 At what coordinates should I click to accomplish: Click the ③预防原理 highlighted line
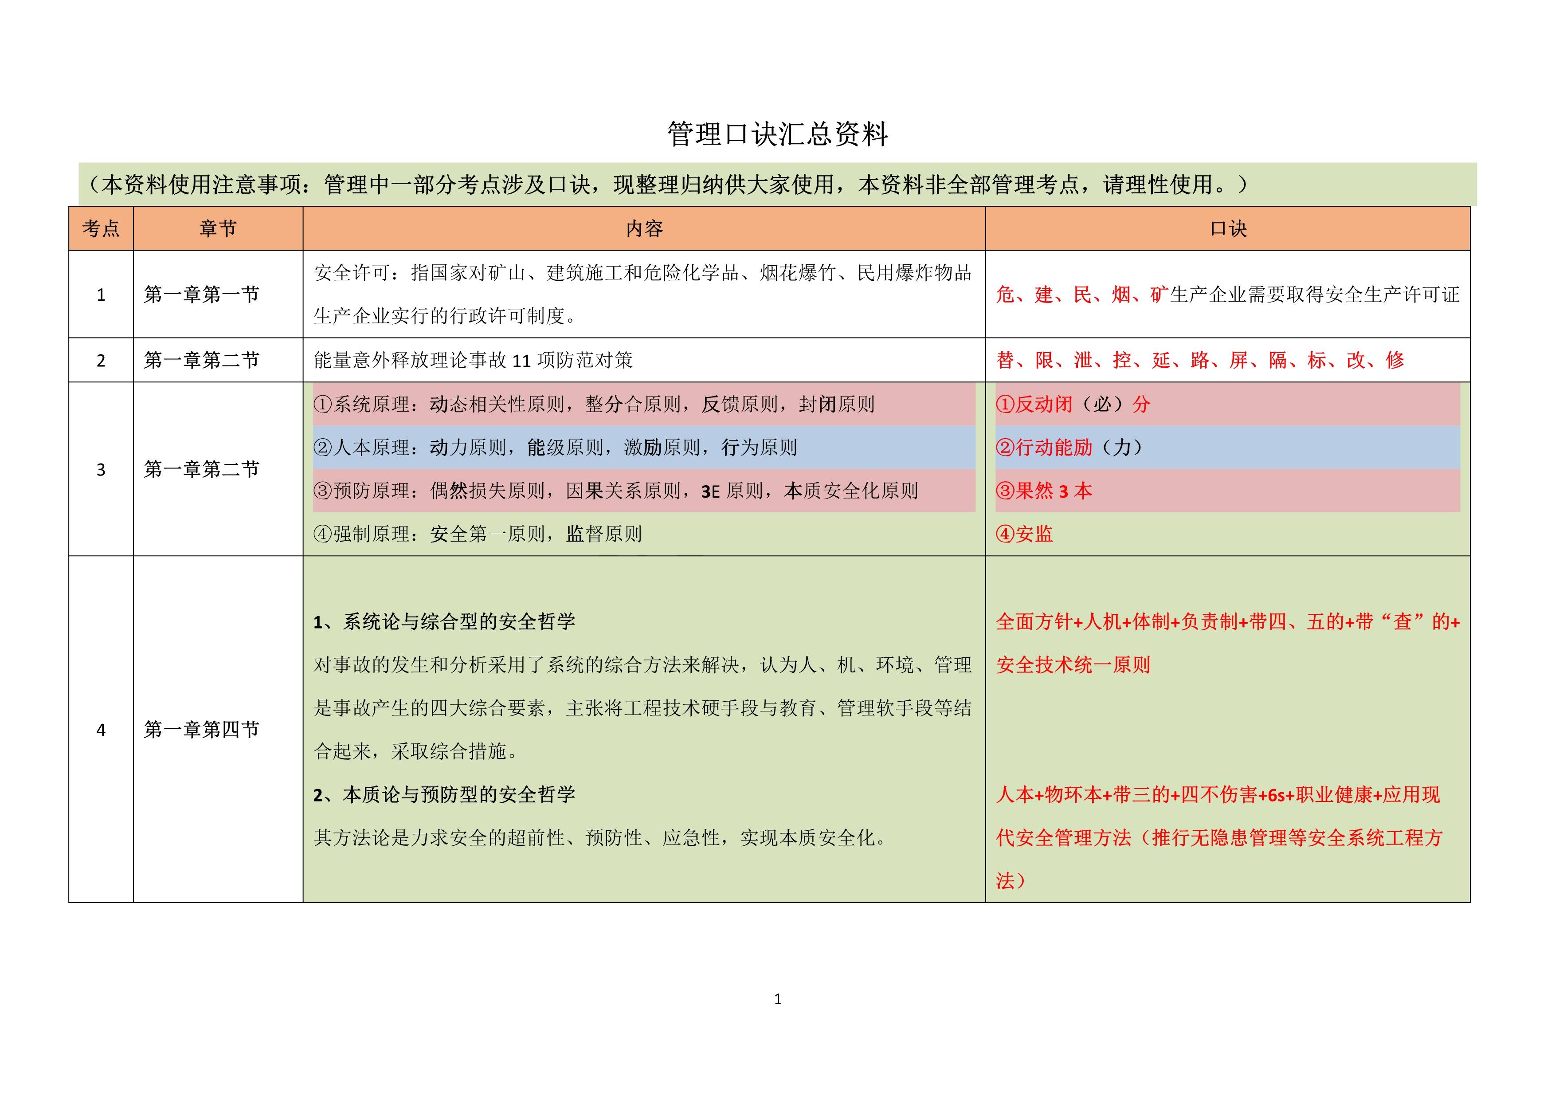(x=615, y=491)
